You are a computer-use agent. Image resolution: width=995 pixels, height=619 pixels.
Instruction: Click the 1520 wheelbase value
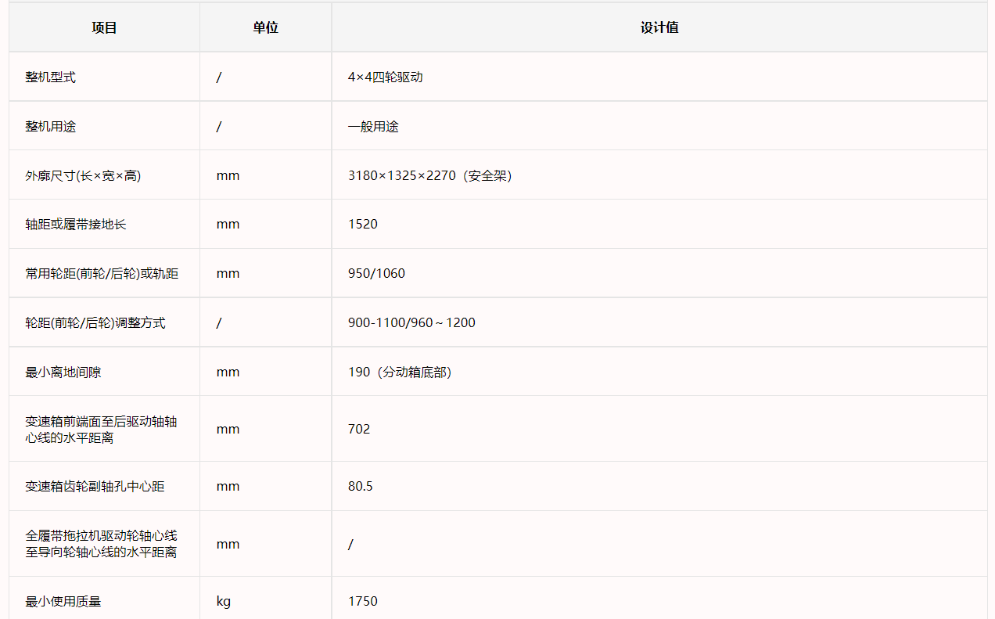click(363, 225)
